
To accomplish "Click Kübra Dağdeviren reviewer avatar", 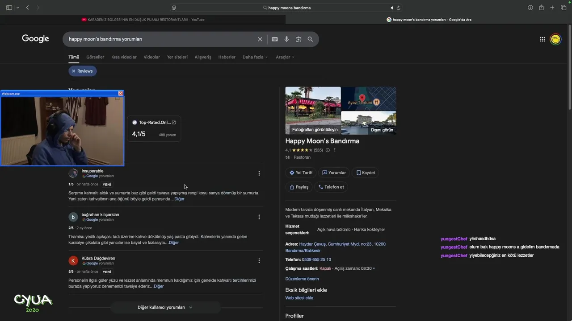I will 73,260.
